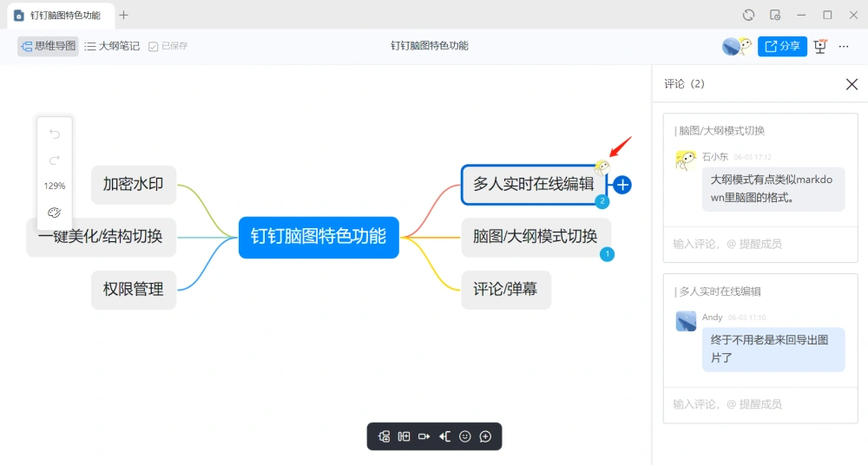Add a comment via speech-bubble plus icon
The width and height of the screenshot is (868, 465).
tap(485, 436)
